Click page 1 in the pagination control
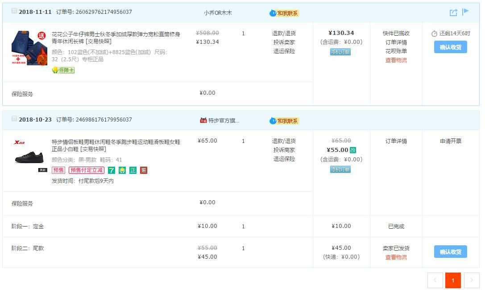The width and height of the screenshot is (485, 290). point(453,280)
